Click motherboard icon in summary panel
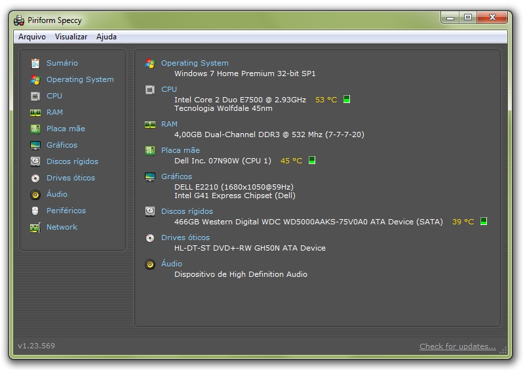 click(x=150, y=151)
